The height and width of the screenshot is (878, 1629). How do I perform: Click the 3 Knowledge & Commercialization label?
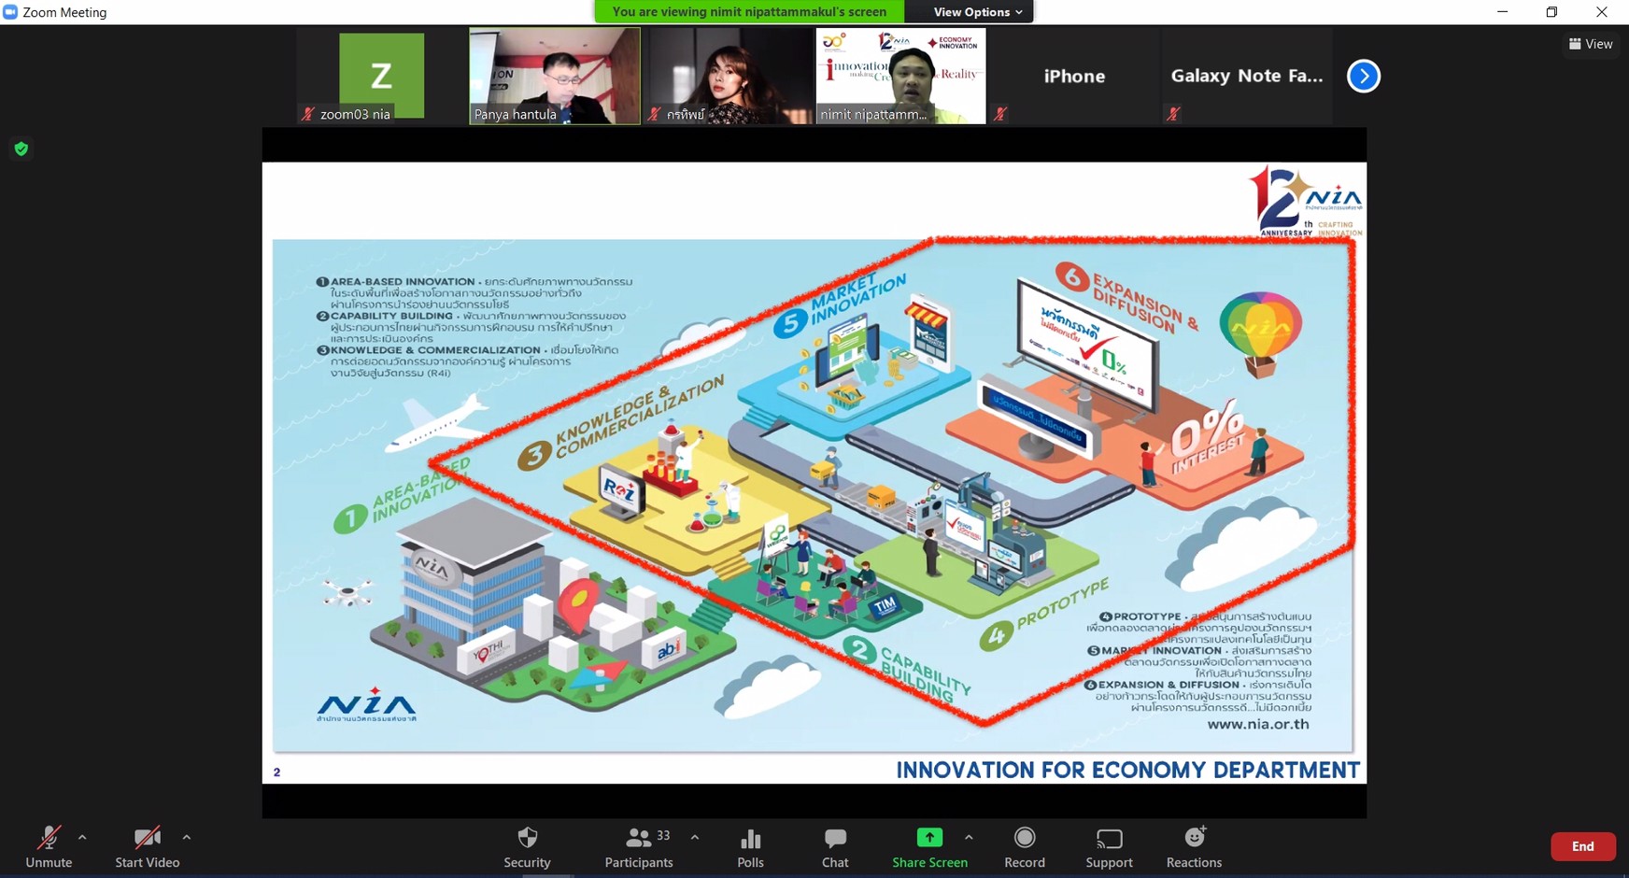tap(620, 422)
